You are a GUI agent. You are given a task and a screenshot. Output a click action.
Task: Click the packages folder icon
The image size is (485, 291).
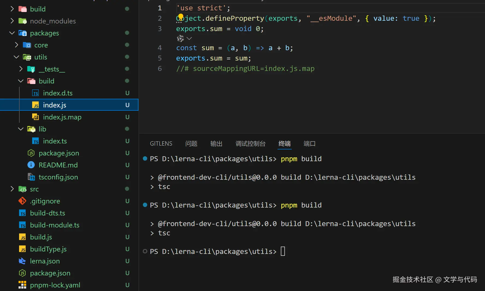pos(23,33)
